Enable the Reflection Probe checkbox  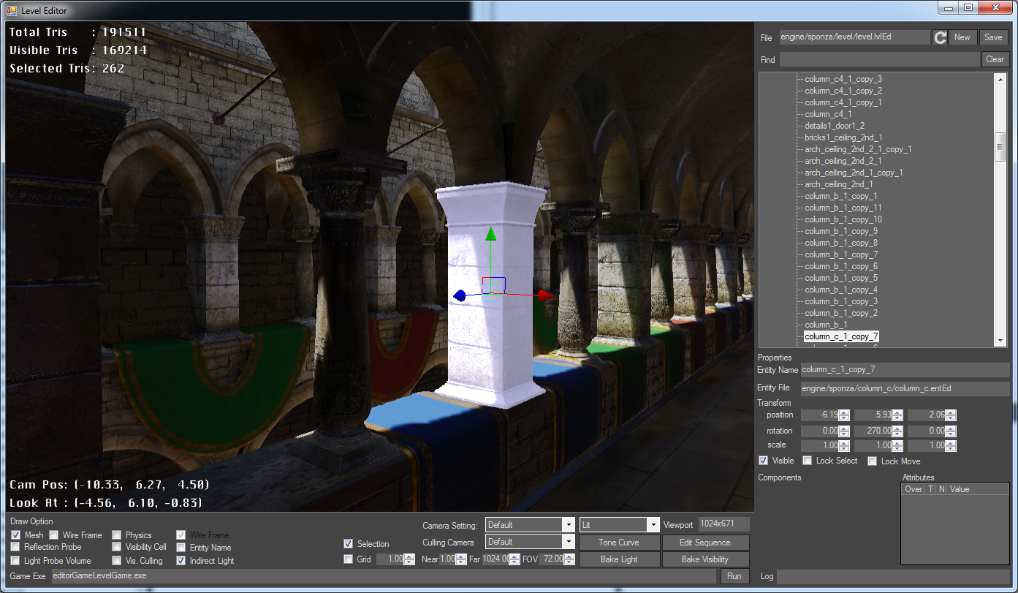tap(15, 547)
